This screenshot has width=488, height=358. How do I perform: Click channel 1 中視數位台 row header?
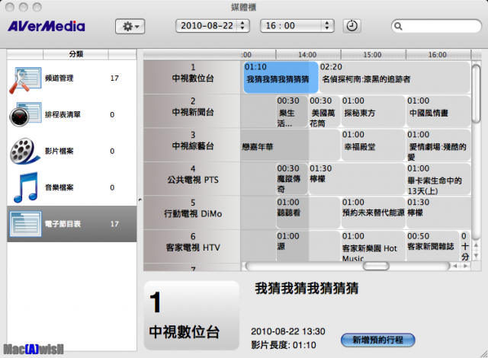tap(192, 77)
